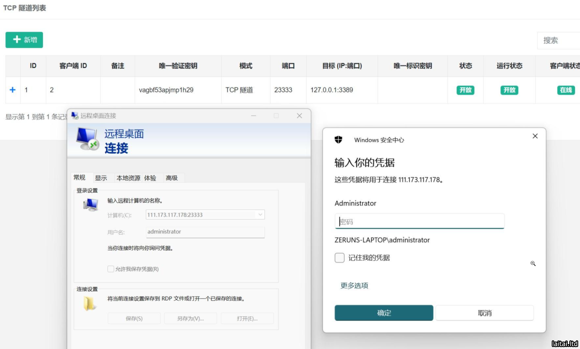Toggle allow saving credentials checkbox
The height and width of the screenshot is (349, 580).
(111, 269)
